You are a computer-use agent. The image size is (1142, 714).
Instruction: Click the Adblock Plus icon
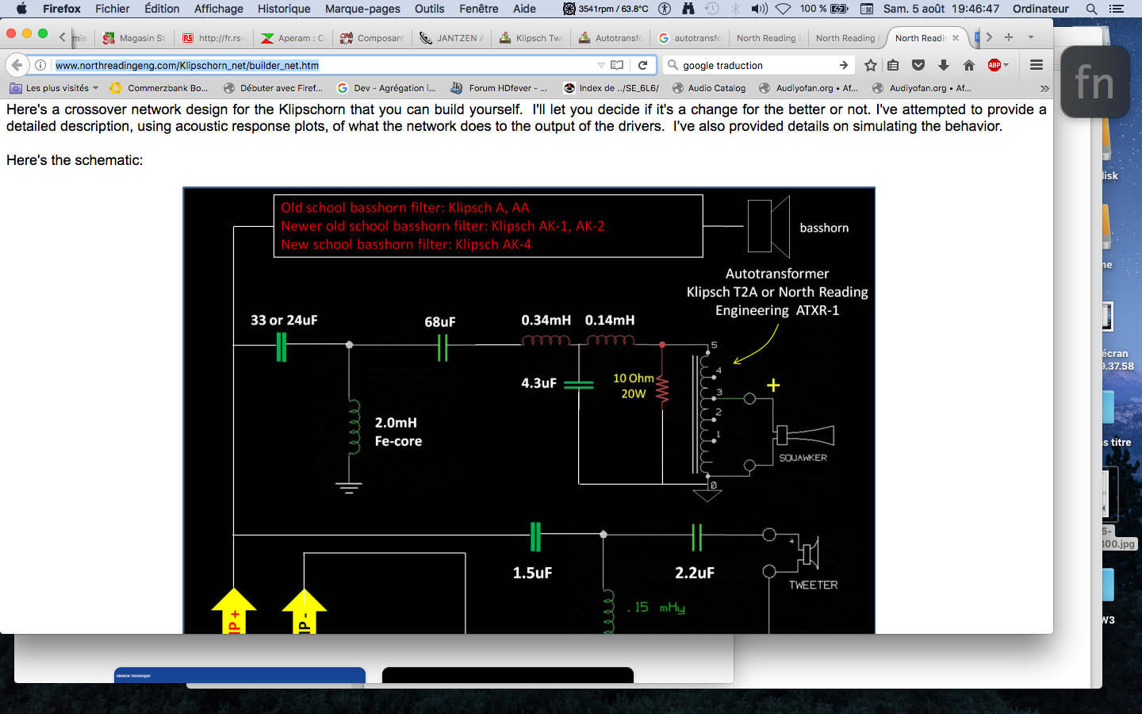[994, 65]
